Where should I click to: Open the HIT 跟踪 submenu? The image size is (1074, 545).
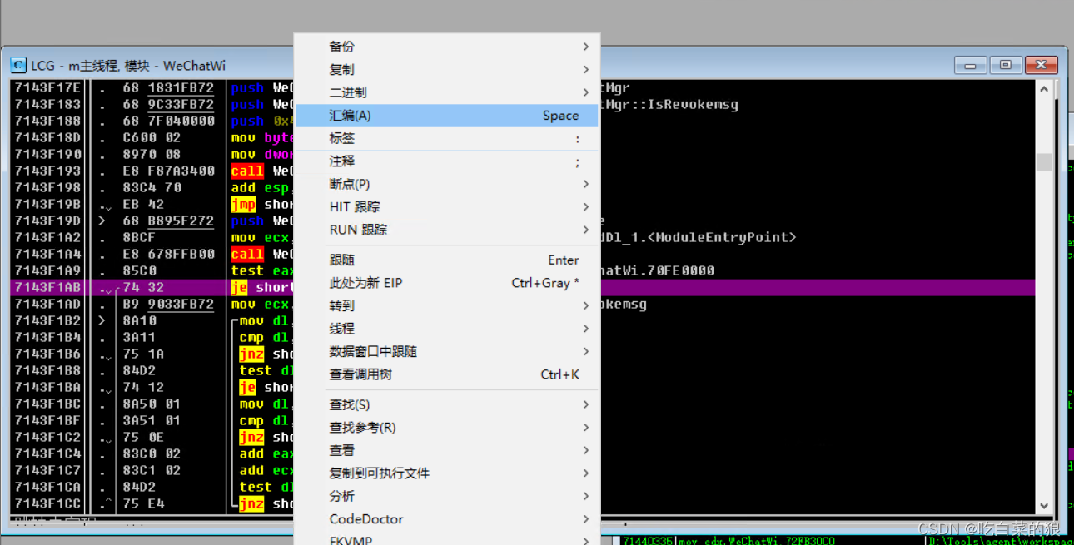point(447,206)
